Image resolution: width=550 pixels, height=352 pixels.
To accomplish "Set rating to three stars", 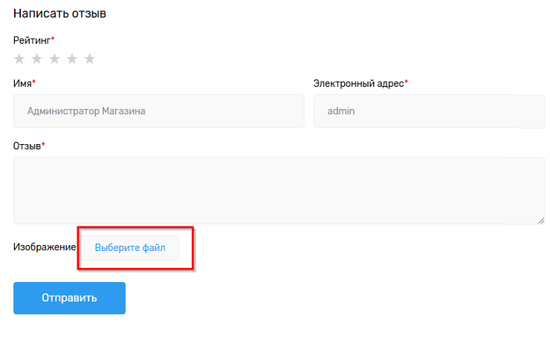I will tap(54, 59).
